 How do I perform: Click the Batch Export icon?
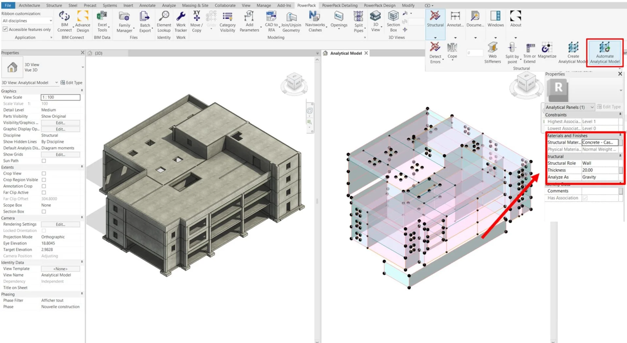[145, 22]
